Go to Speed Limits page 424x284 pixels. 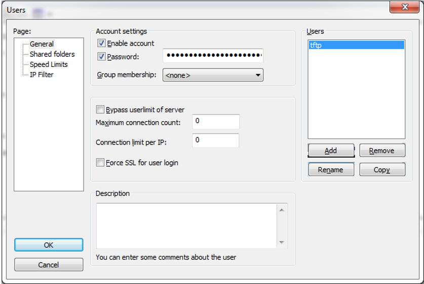[49, 64]
